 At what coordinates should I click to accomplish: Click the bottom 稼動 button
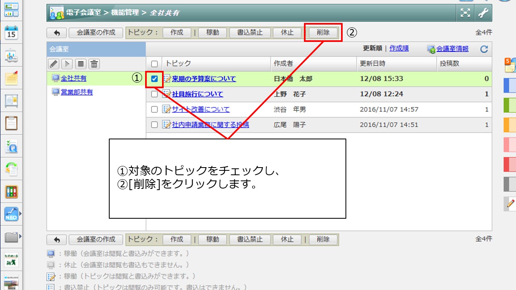(212, 239)
